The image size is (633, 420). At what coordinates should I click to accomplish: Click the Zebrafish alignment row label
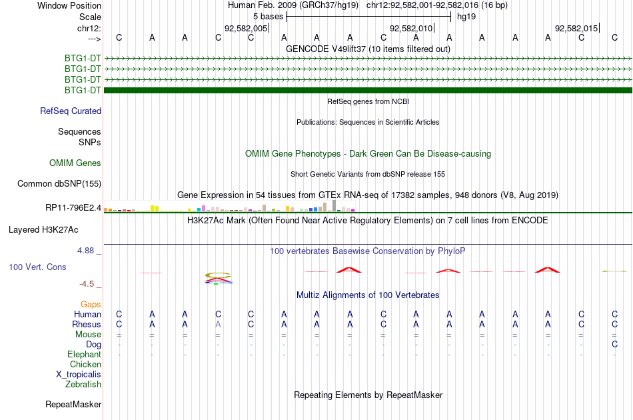click(x=83, y=384)
